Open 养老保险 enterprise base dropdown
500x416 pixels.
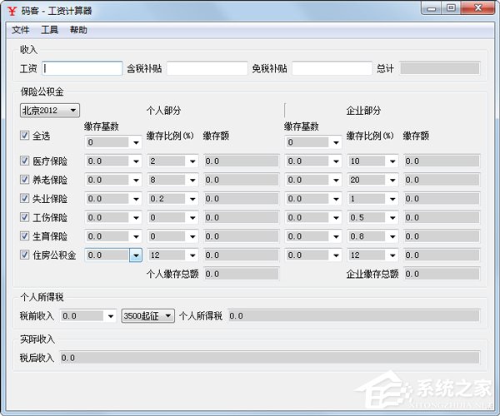tap(336, 180)
